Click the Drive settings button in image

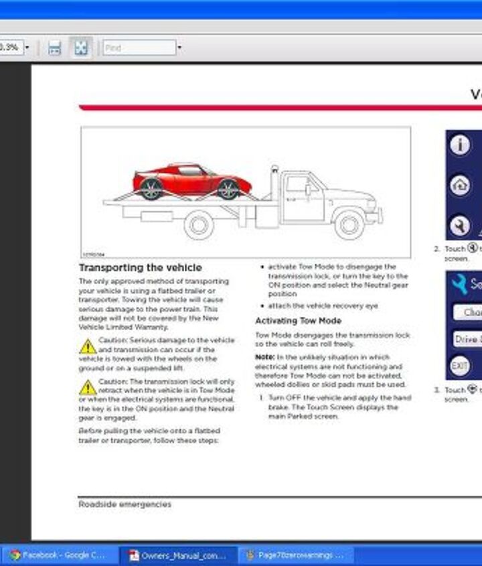[468, 339]
